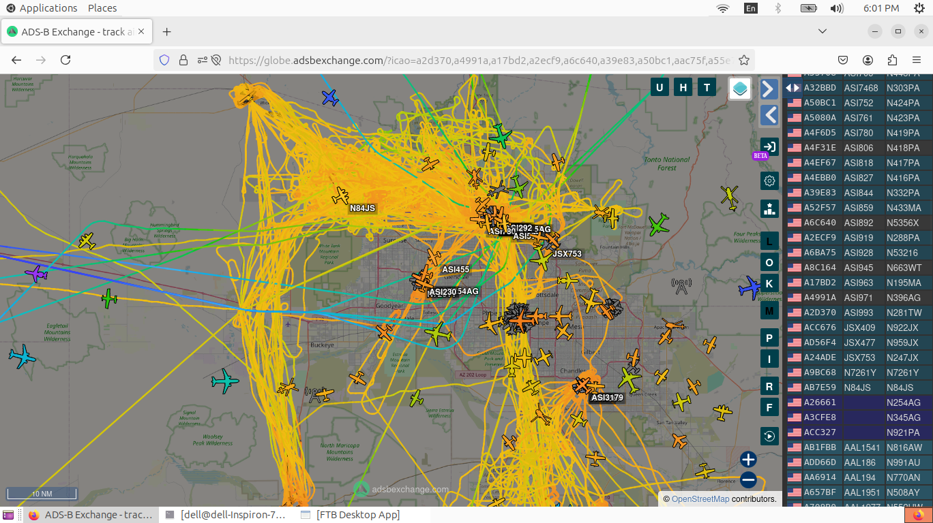The height and width of the screenshot is (523, 933).
Task: List all tabs dropdown arrow
Action: pos(823,31)
